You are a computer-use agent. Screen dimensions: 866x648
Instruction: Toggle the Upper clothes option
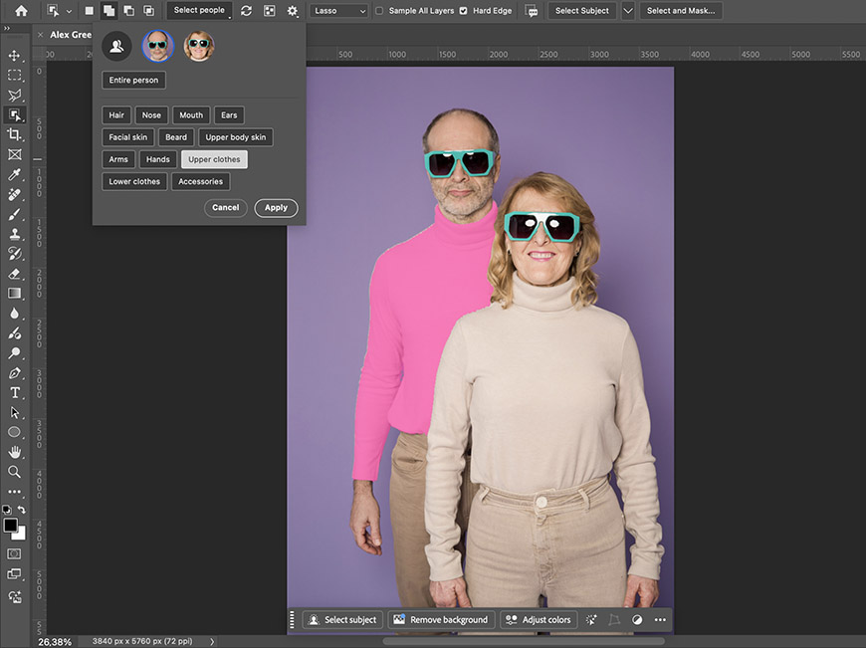coord(214,159)
